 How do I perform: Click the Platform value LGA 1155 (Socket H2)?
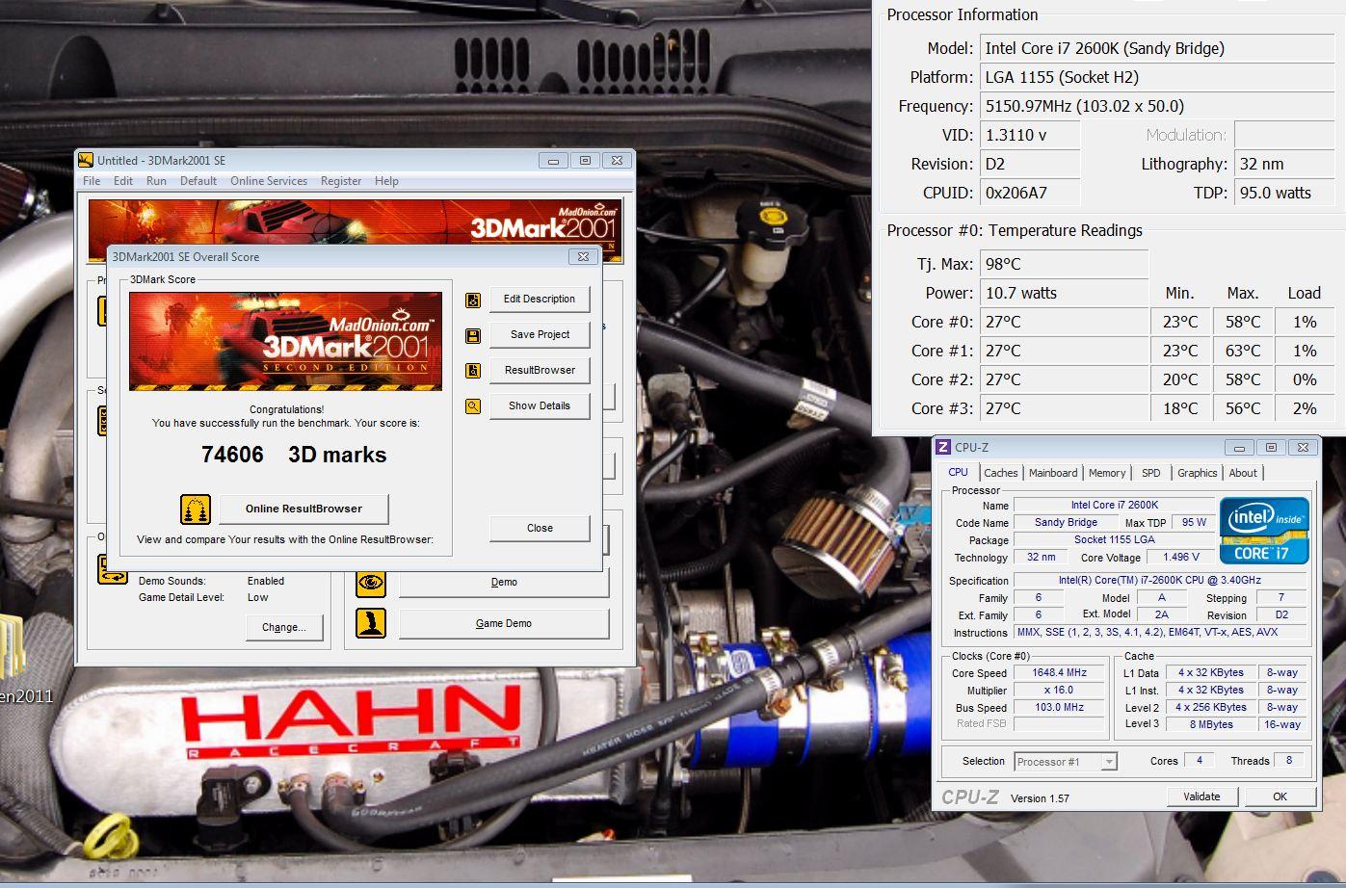point(1157,77)
